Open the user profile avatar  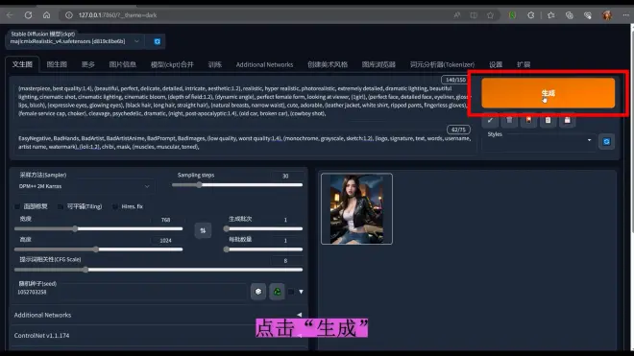606,15
